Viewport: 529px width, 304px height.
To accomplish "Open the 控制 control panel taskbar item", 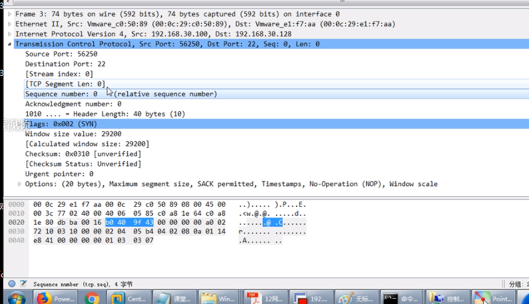I will point(448,297).
